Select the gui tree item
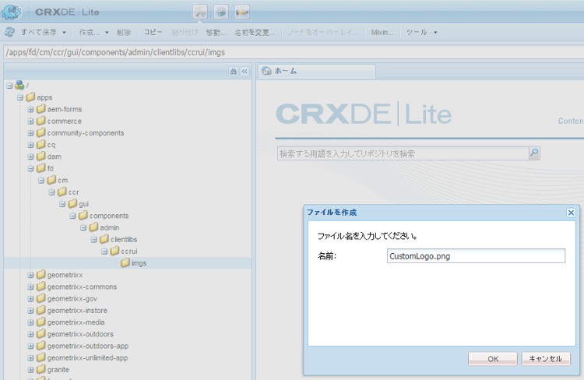 pyautogui.click(x=83, y=204)
